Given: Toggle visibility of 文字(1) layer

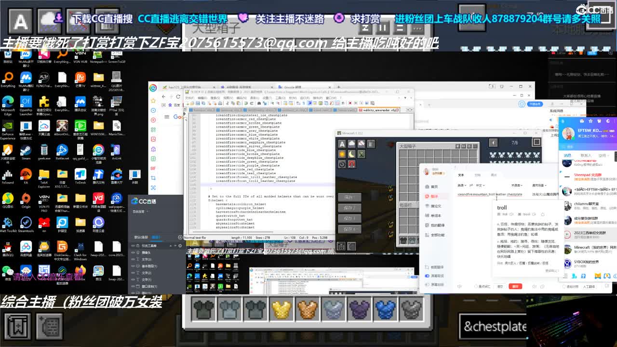Looking at the screenshot, I should pos(134,280).
